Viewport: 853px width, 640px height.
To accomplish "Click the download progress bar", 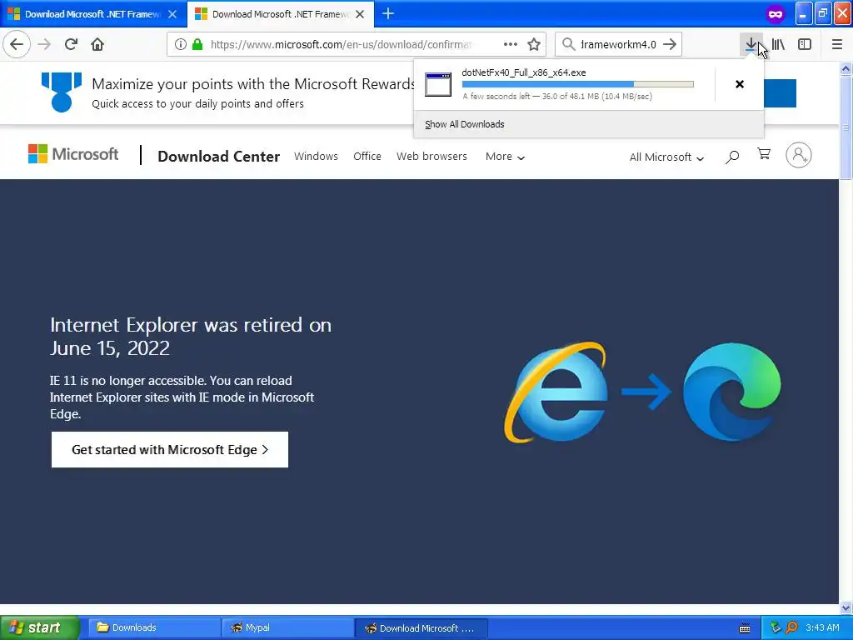I will (x=578, y=84).
